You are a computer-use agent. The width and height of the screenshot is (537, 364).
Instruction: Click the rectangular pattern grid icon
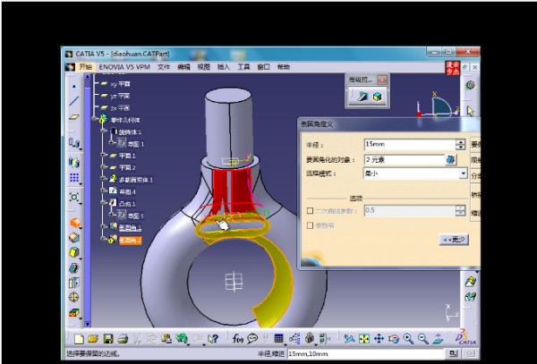[x=74, y=178]
